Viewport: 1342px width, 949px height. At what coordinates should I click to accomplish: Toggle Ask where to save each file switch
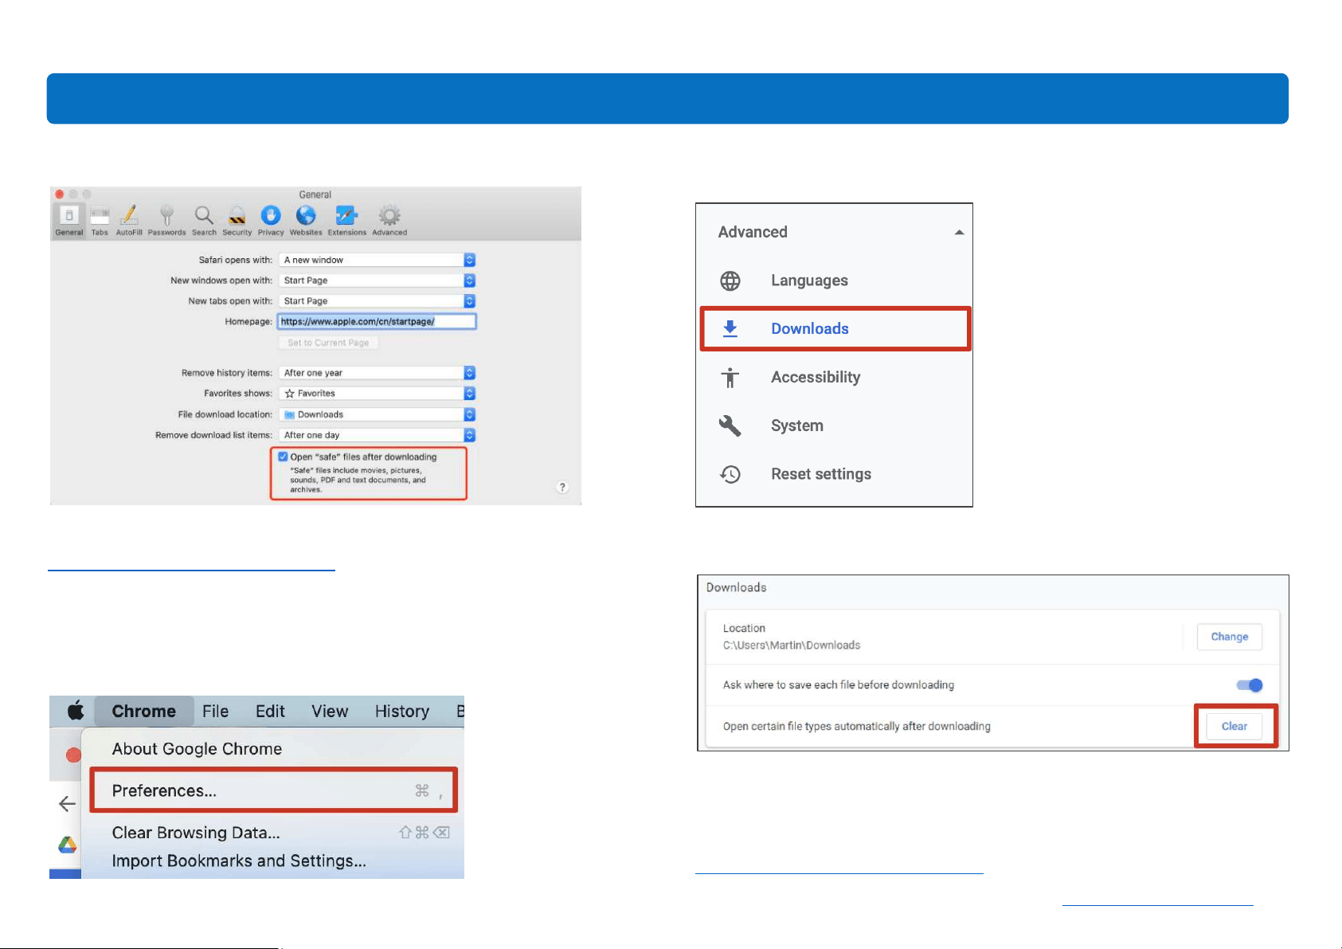point(1249,685)
